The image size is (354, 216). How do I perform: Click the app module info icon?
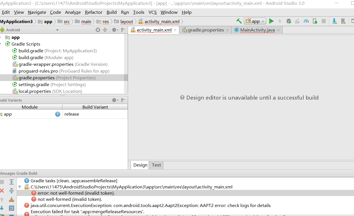58,114
